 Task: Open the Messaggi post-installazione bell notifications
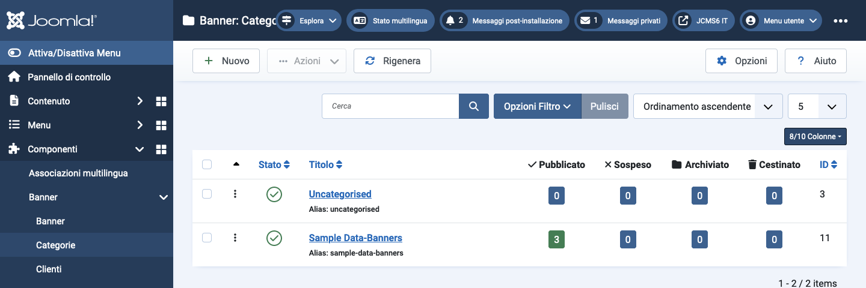click(504, 20)
